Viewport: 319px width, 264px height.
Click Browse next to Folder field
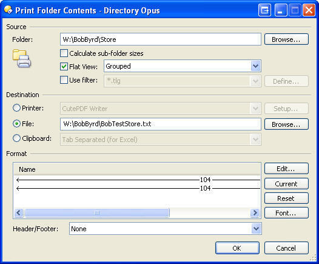[x=286, y=39]
